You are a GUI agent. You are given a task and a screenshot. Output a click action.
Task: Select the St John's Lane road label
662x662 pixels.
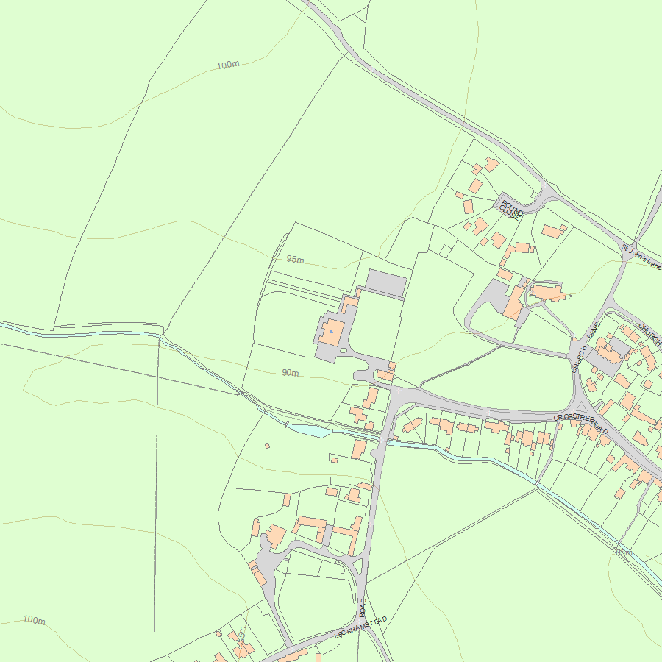click(641, 257)
